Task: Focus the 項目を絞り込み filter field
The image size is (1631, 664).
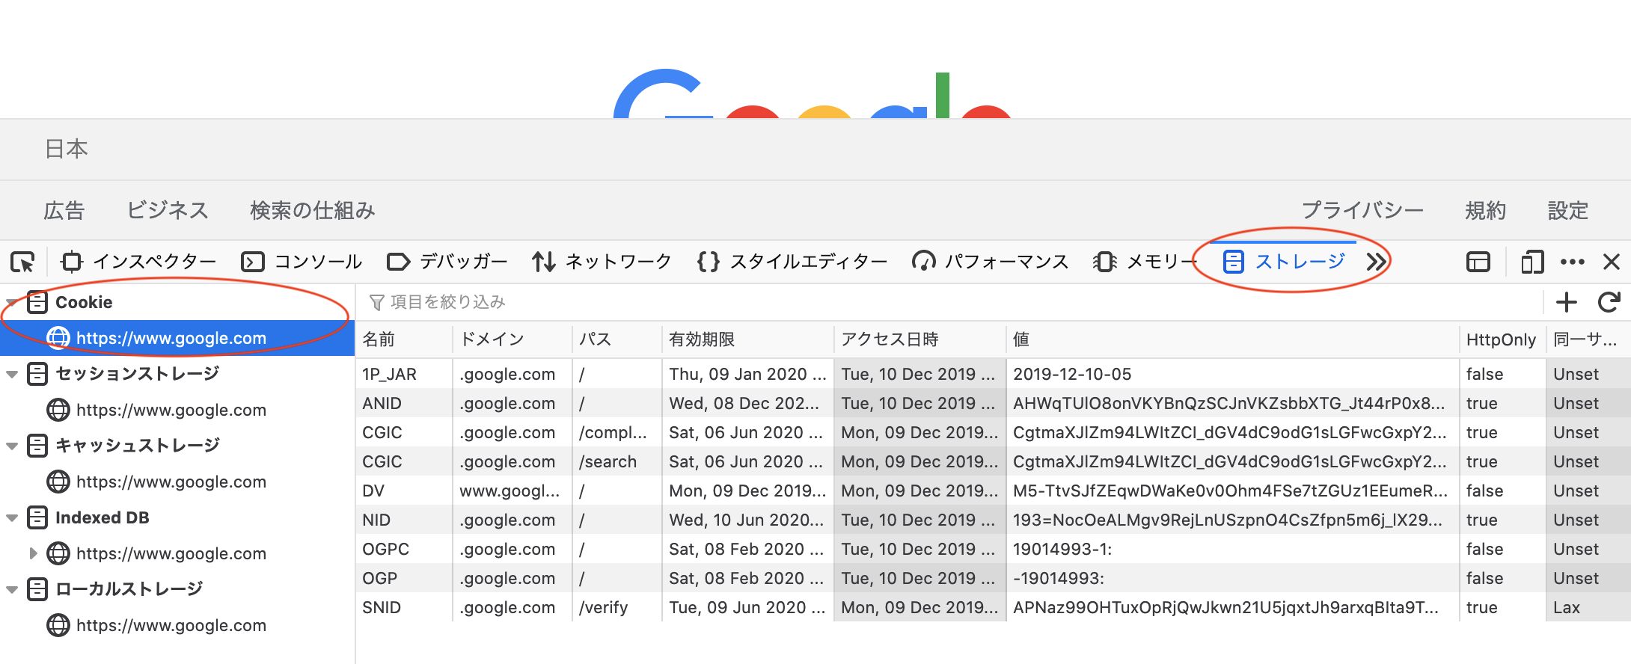Action: coord(949,302)
